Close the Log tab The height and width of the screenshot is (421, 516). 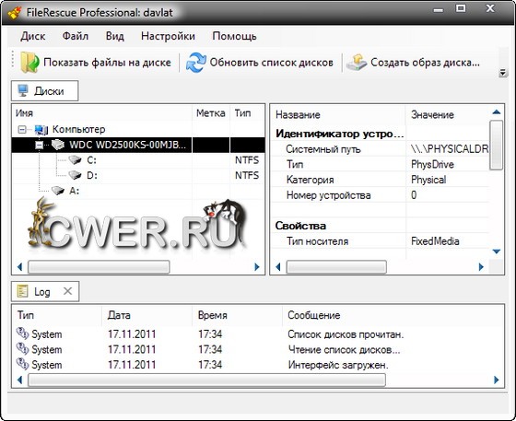click(67, 291)
